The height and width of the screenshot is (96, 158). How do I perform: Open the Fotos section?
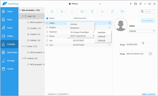pos(9,20)
